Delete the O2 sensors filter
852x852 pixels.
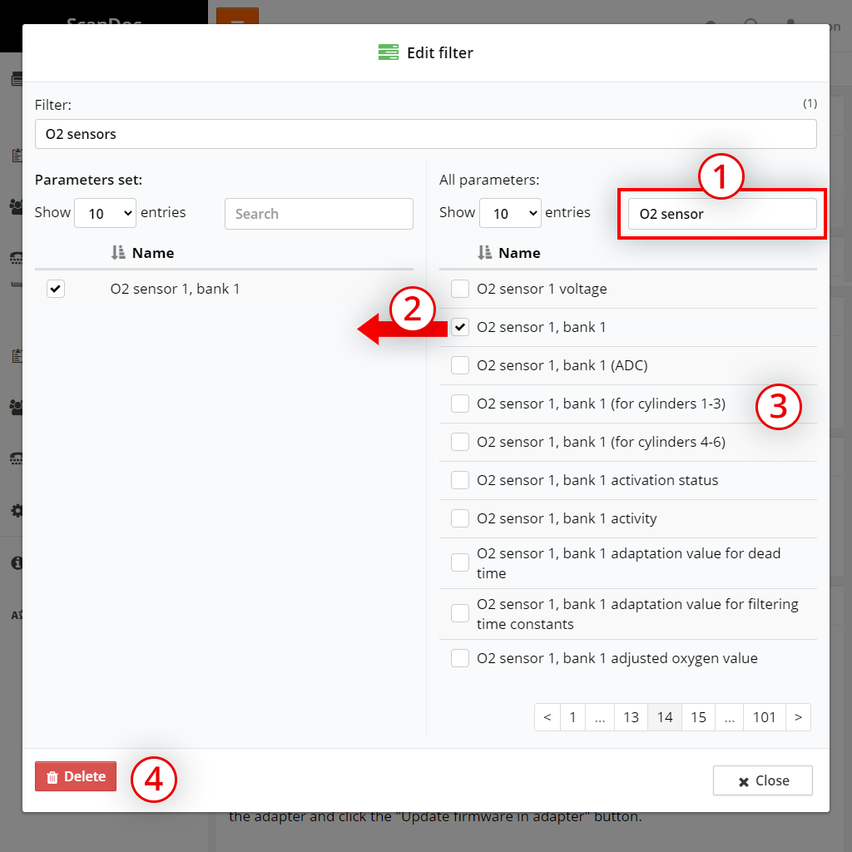pyautogui.click(x=75, y=775)
